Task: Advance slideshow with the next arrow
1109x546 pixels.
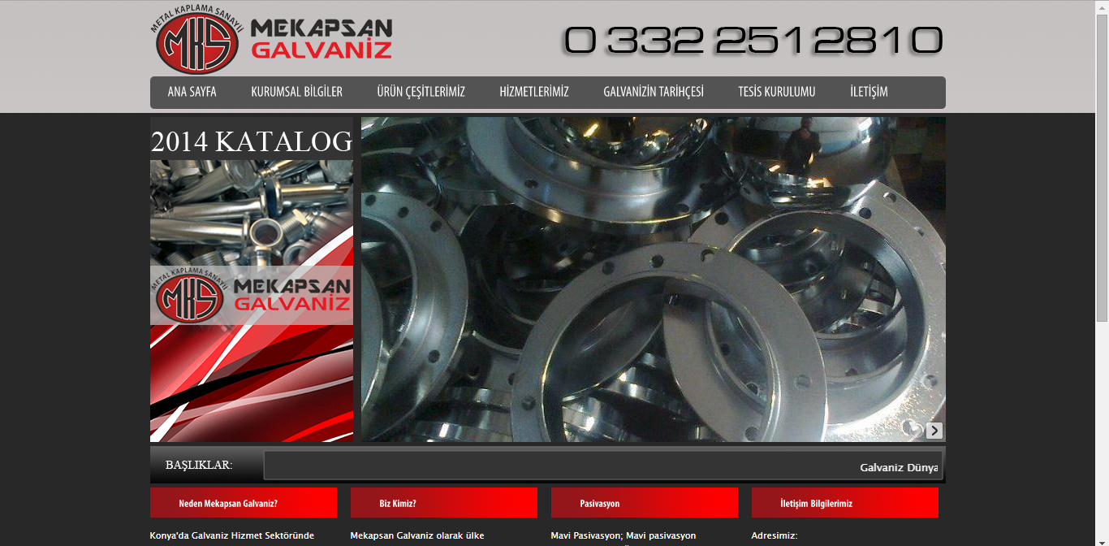Action: [934, 431]
